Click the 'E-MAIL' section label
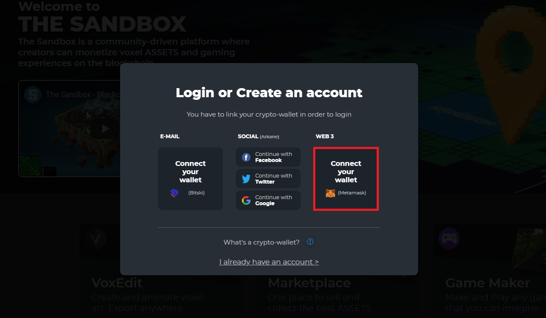 pyautogui.click(x=170, y=136)
